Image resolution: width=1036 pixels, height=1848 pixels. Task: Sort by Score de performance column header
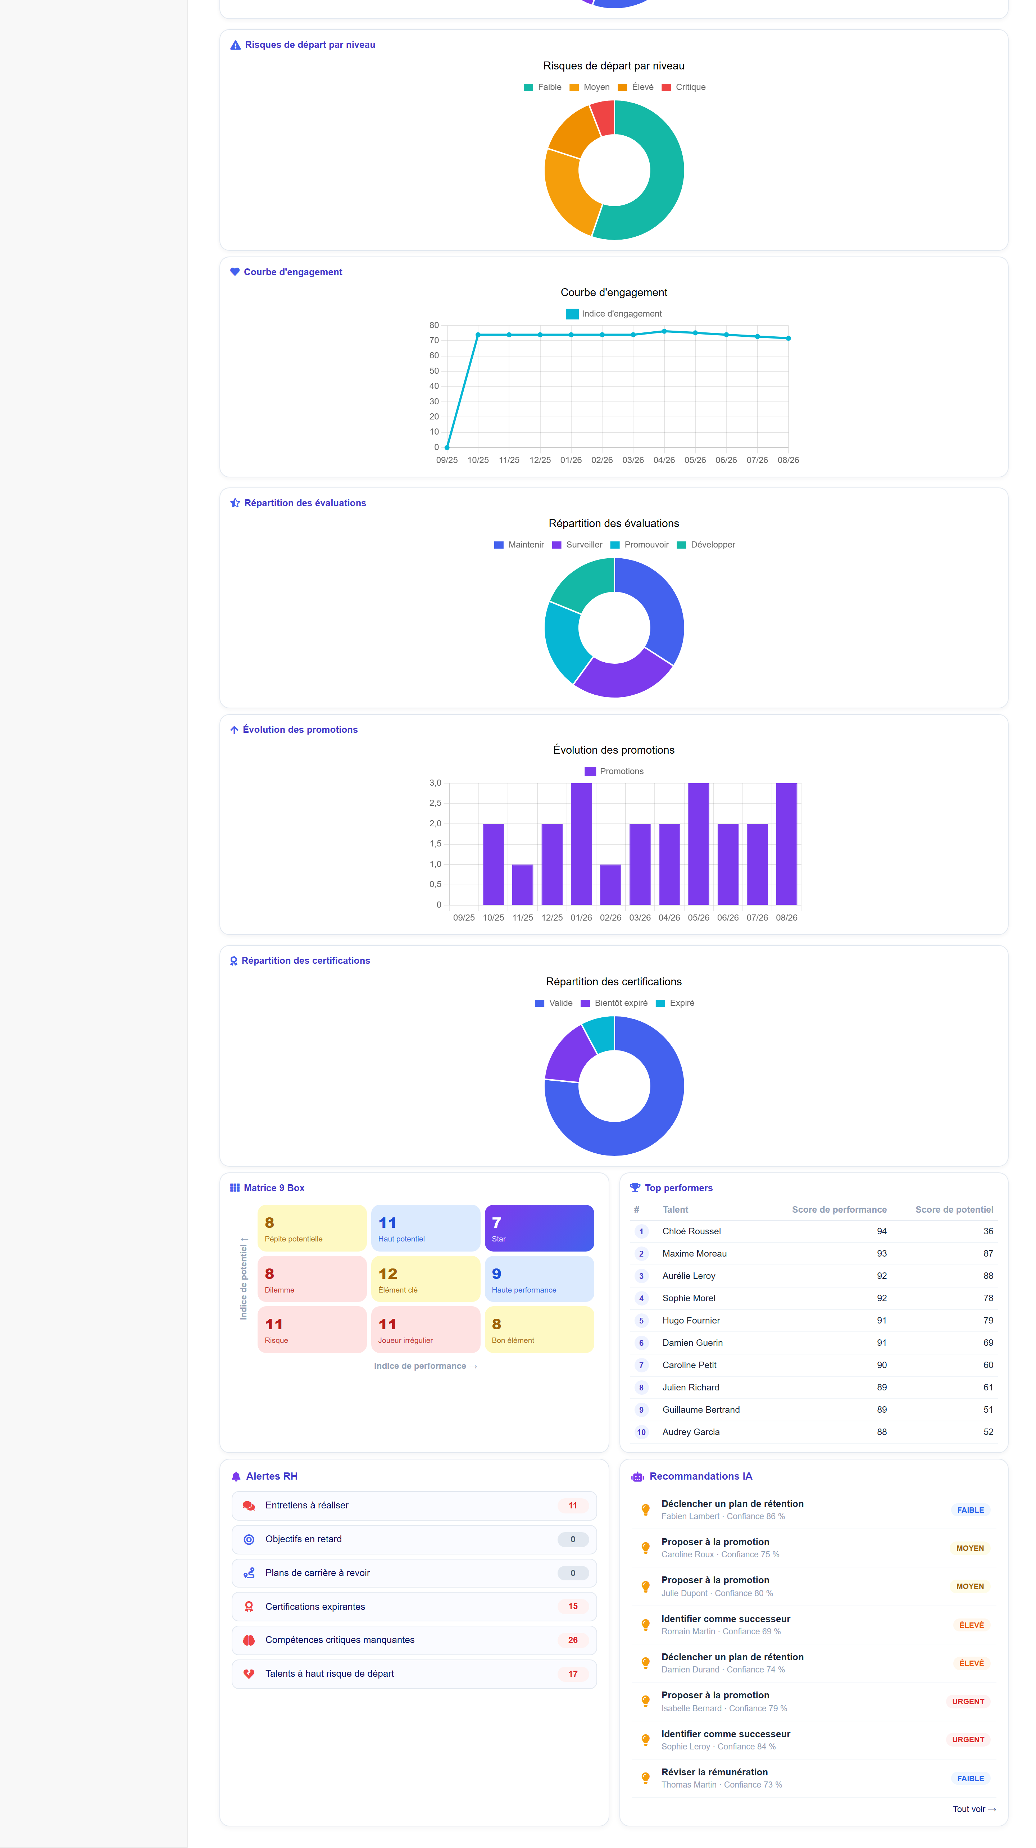(839, 1210)
